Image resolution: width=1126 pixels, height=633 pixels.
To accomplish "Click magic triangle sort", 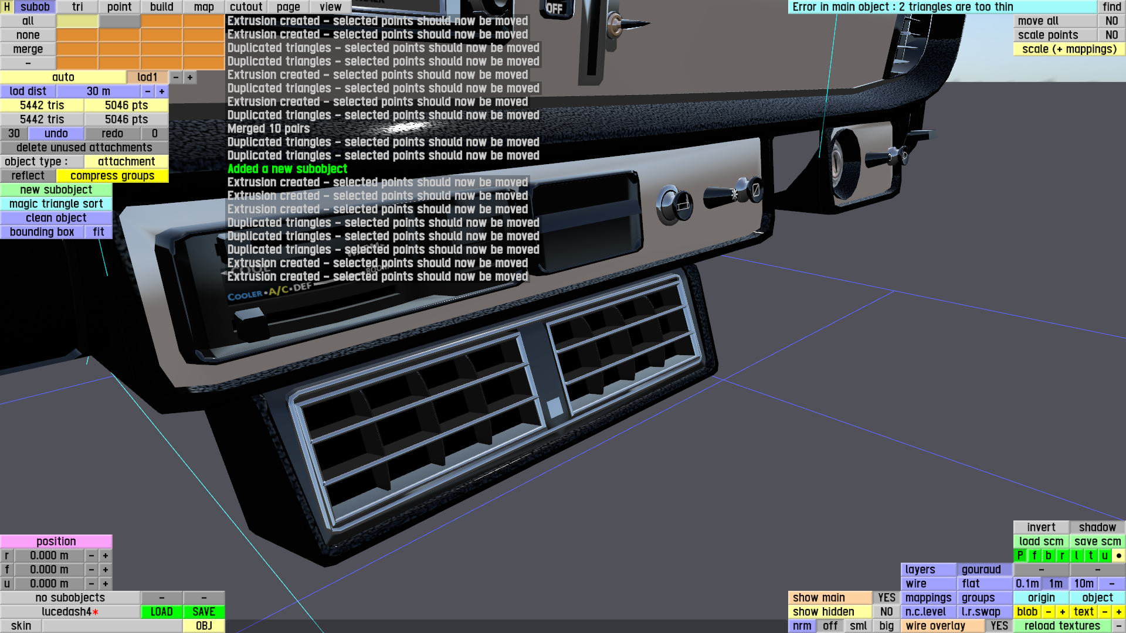I will click(x=56, y=204).
